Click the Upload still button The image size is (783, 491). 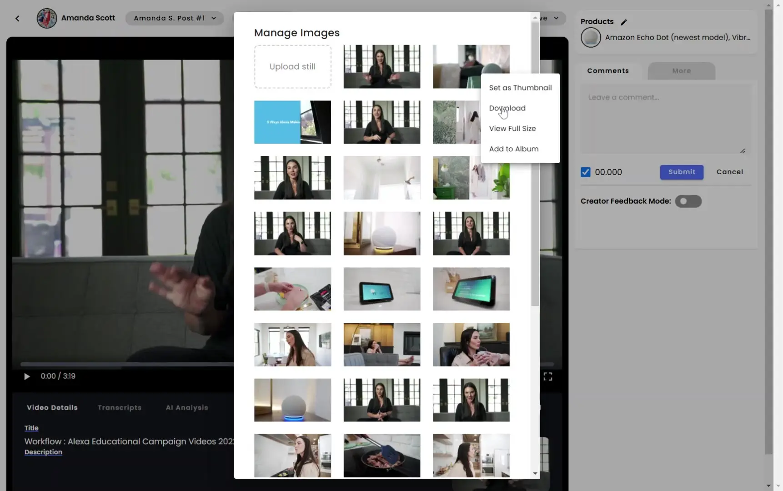292,66
